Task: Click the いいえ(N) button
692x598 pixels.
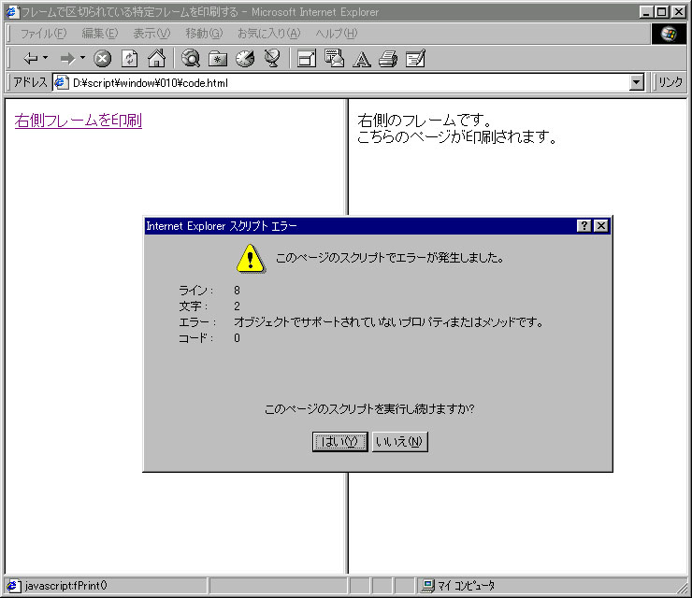Action: [x=400, y=441]
